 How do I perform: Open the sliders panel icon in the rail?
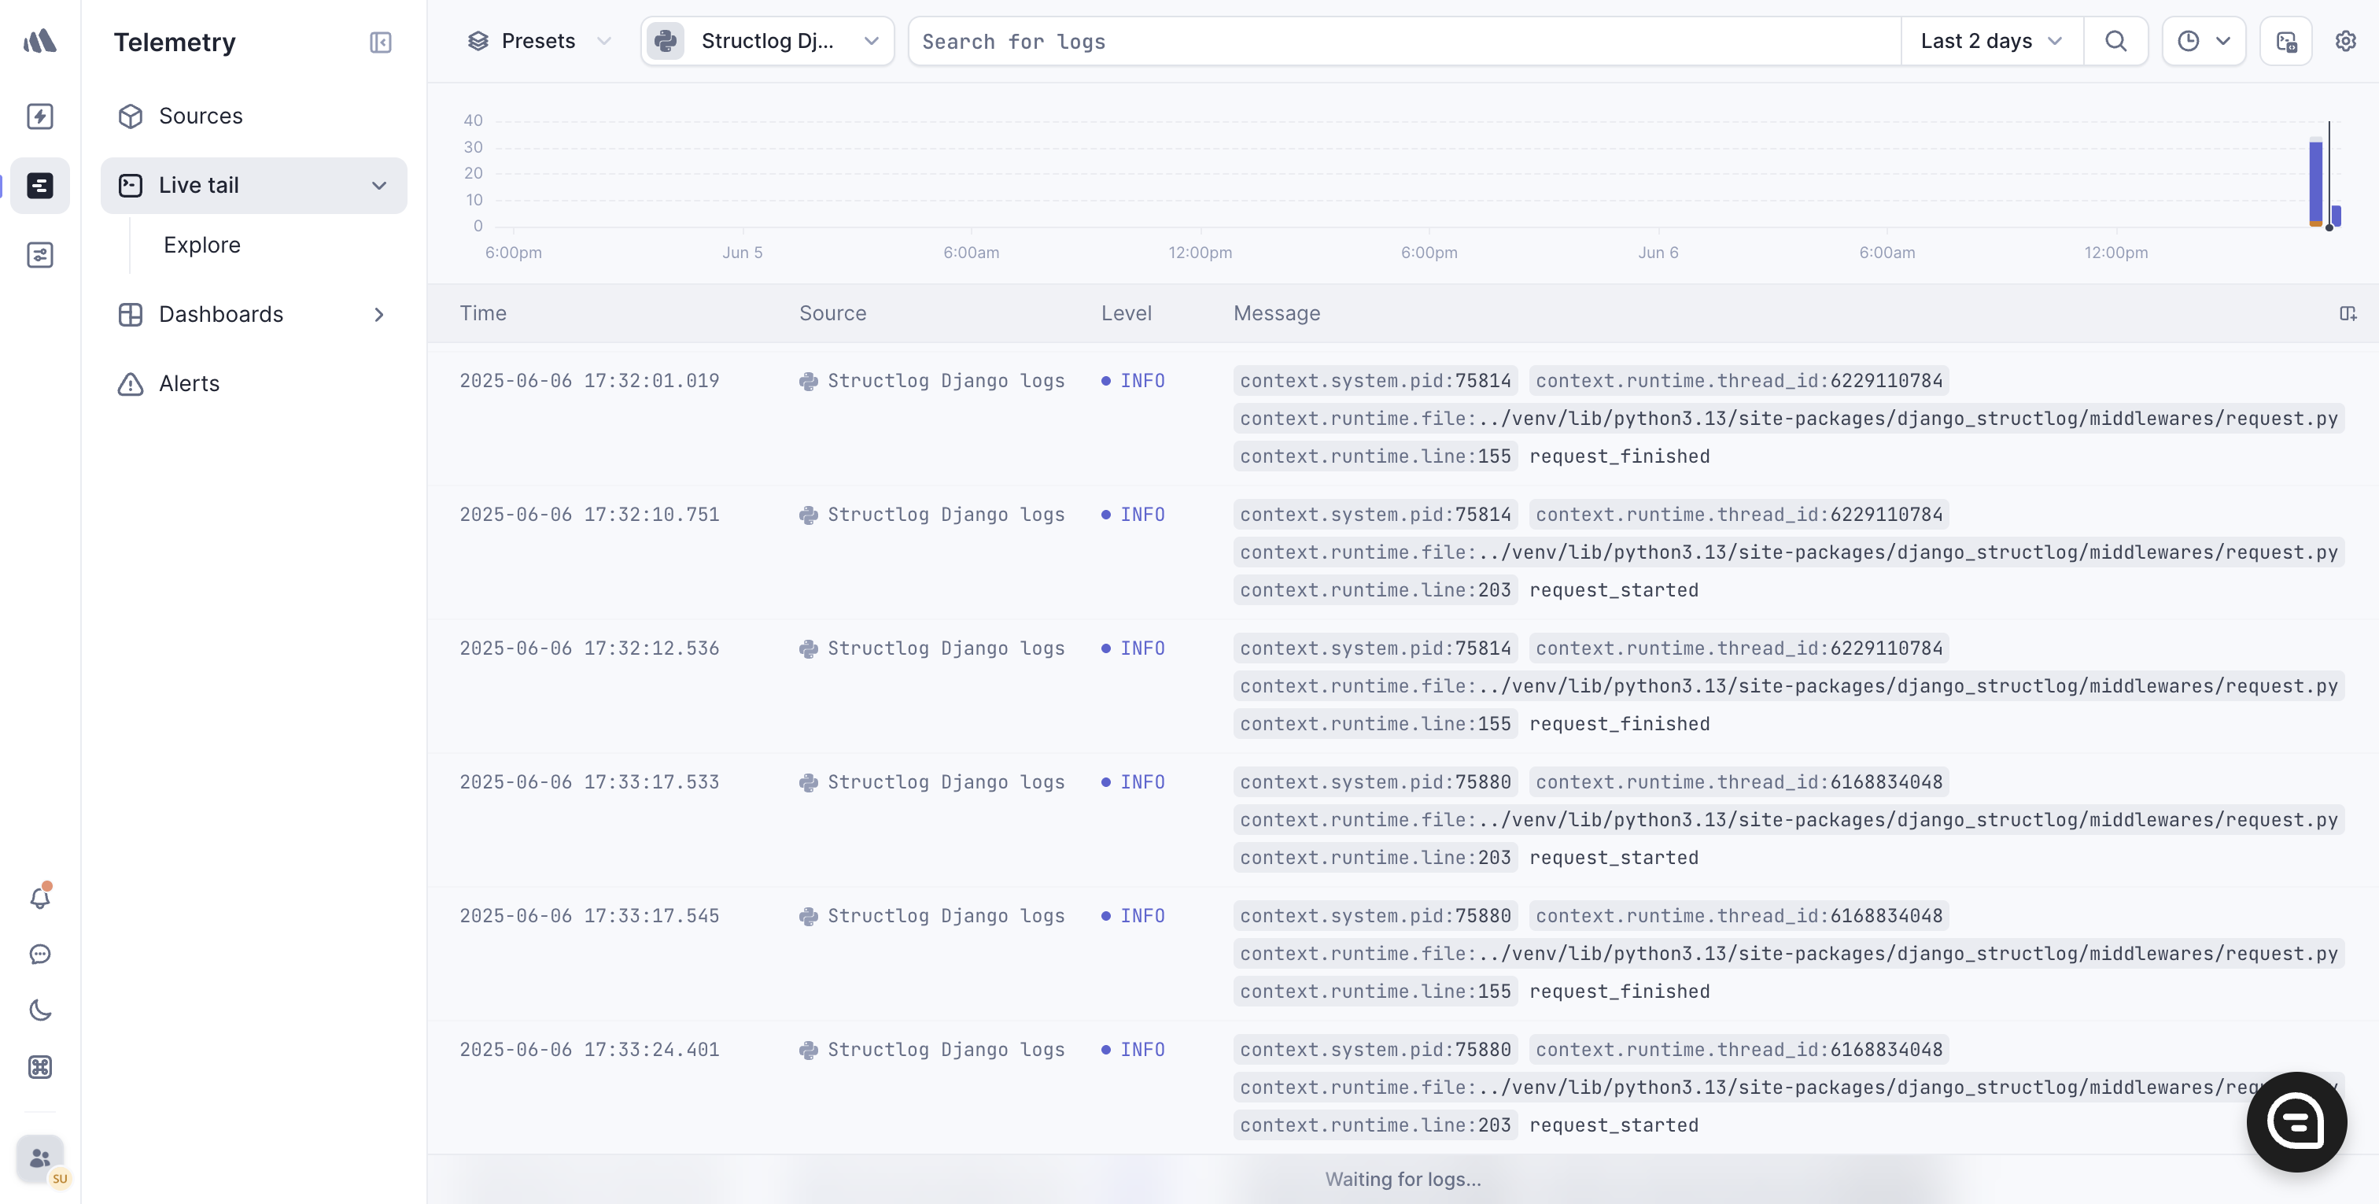click(39, 254)
